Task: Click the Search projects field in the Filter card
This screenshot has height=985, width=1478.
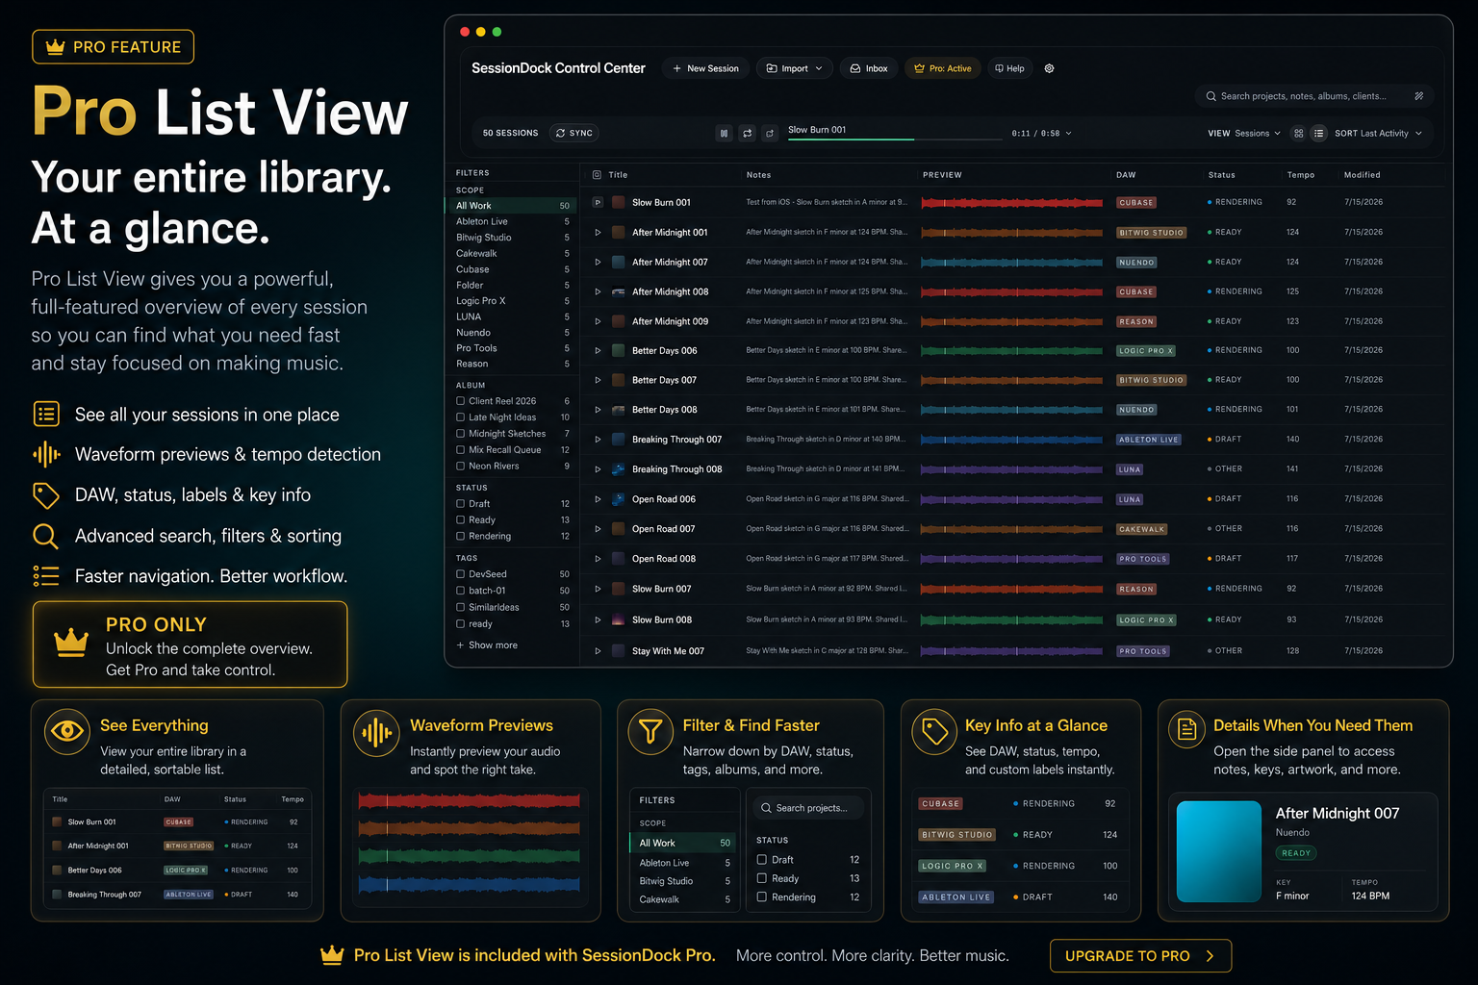Action: pos(806,808)
